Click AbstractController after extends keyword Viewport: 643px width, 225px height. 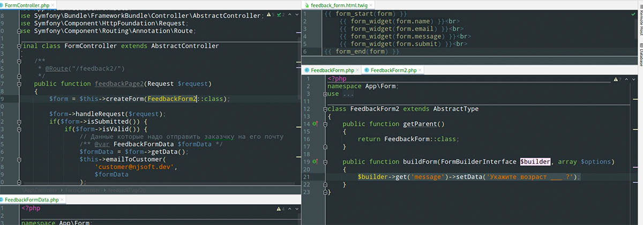click(x=185, y=47)
